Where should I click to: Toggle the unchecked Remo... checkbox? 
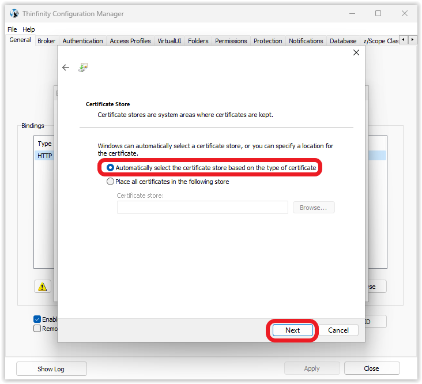pos(37,329)
